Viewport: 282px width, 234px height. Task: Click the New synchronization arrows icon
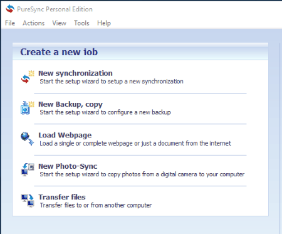pos(28,77)
